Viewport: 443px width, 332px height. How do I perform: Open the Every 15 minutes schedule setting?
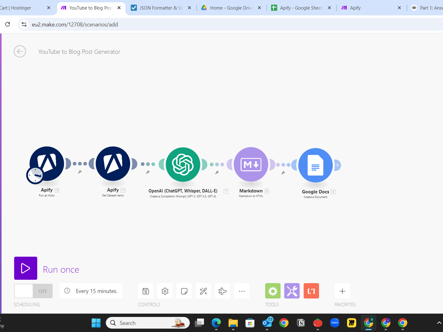pyautogui.click(x=91, y=291)
